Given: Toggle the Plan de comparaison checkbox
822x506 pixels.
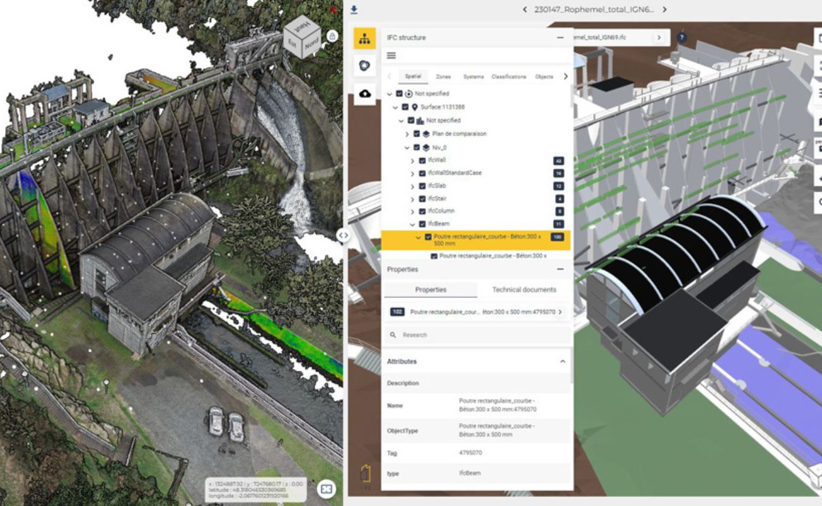Looking at the screenshot, I should pyautogui.click(x=416, y=134).
